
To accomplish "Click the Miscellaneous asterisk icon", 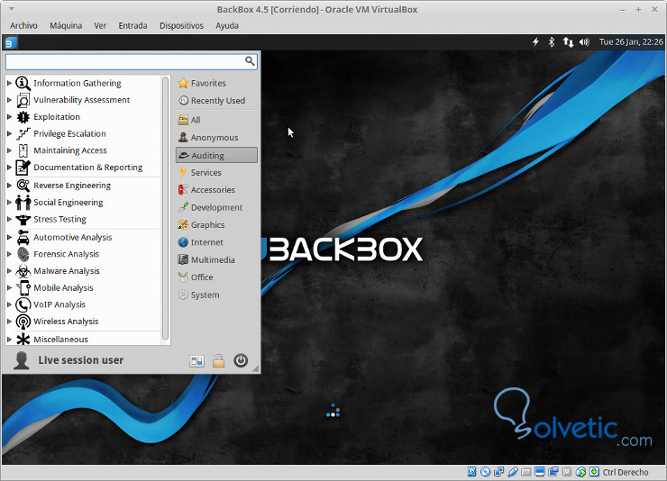I will [x=23, y=339].
